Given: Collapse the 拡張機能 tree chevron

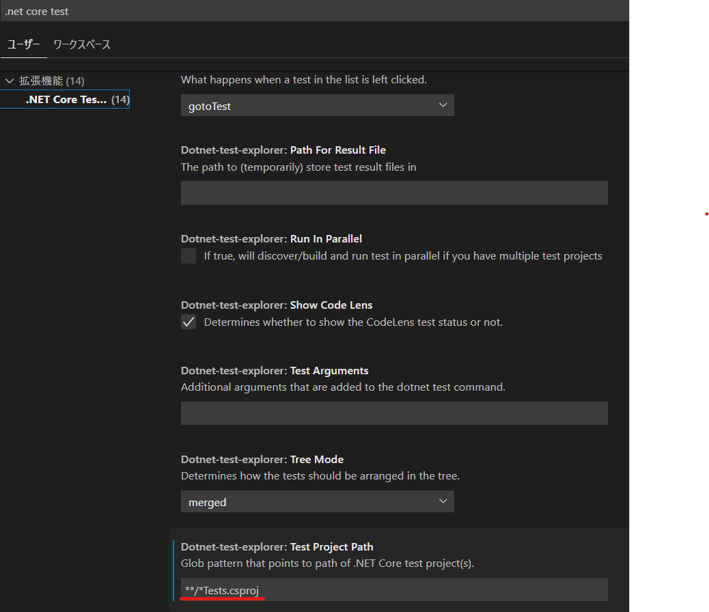Looking at the screenshot, I should pyautogui.click(x=10, y=81).
